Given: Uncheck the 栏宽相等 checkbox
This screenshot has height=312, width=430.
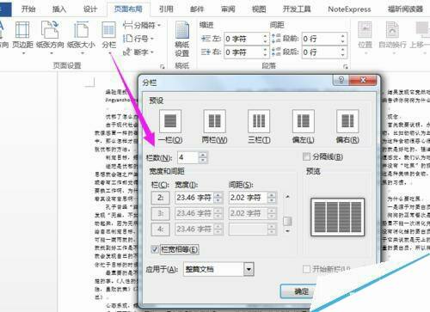Looking at the screenshot, I should 155,249.
